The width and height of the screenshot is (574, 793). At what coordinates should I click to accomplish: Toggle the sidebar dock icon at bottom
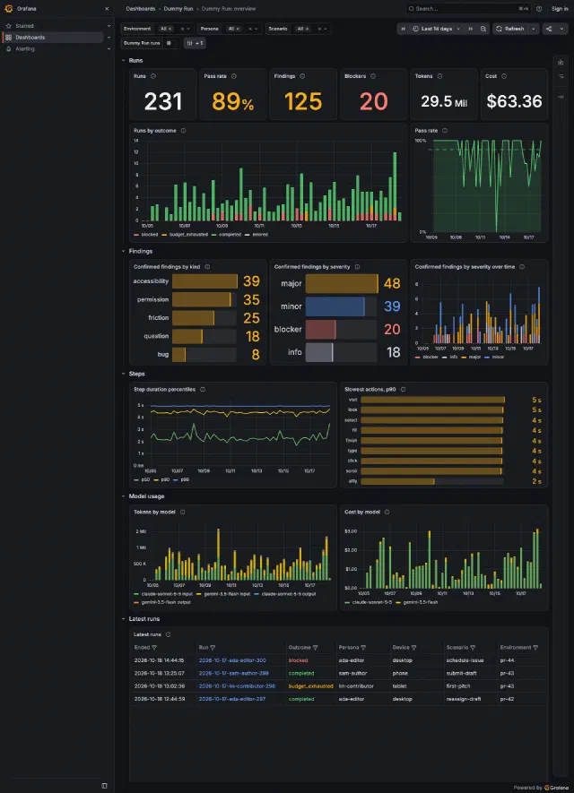[x=104, y=786]
